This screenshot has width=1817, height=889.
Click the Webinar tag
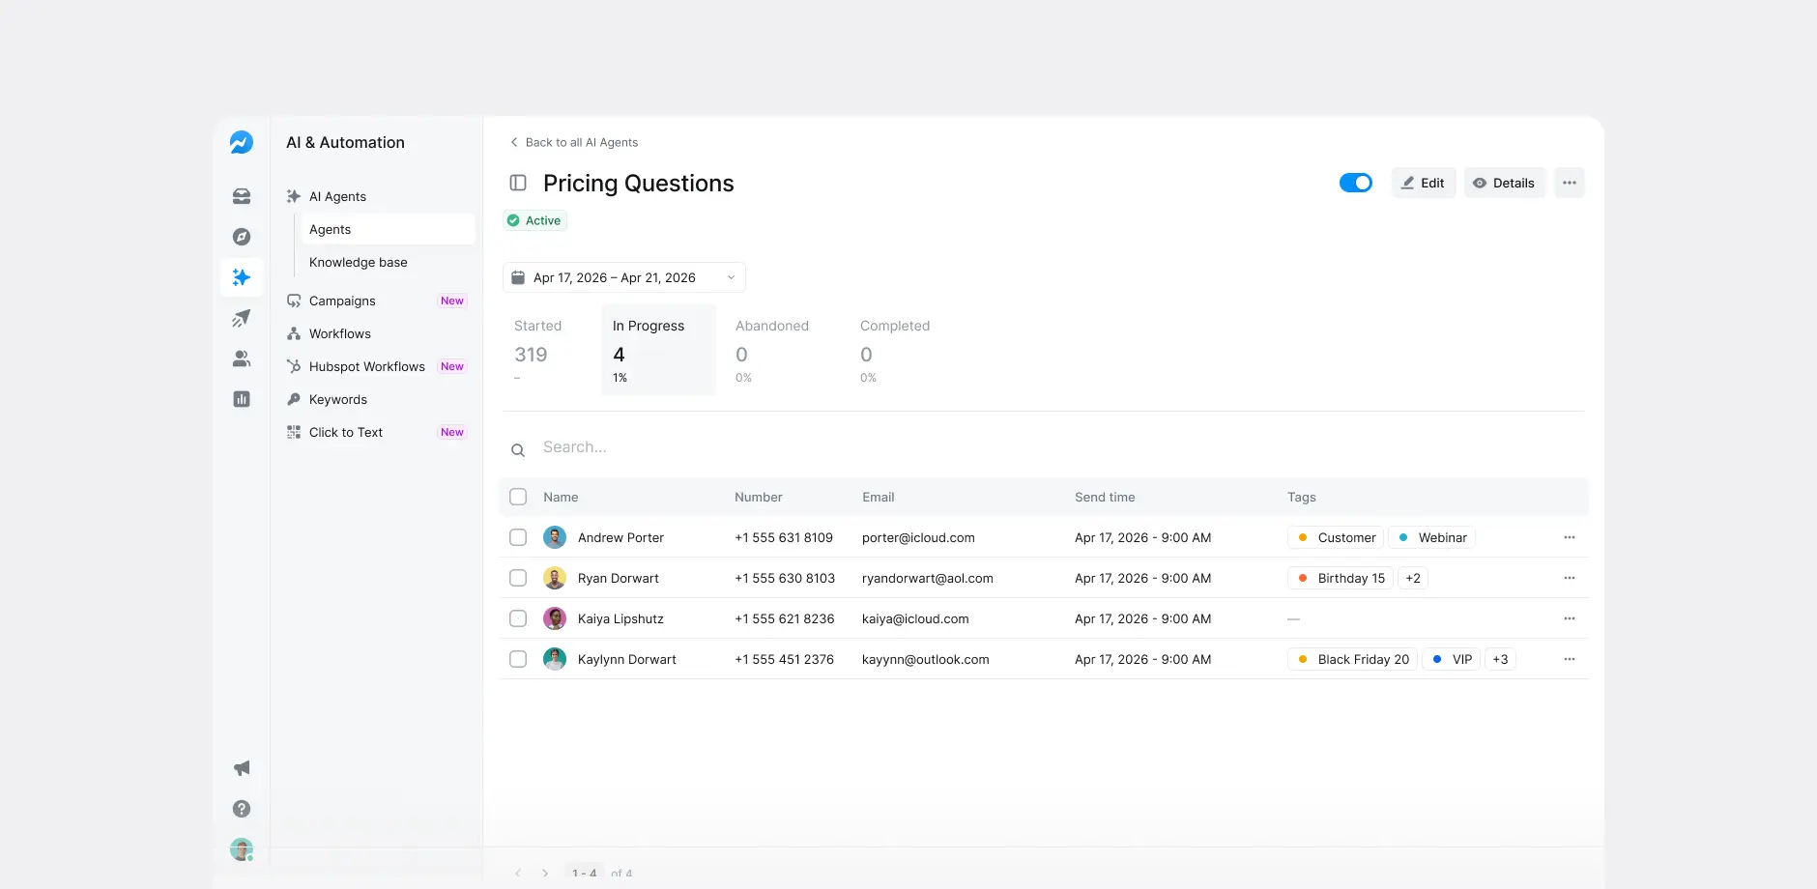click(x=1431, y=537)
